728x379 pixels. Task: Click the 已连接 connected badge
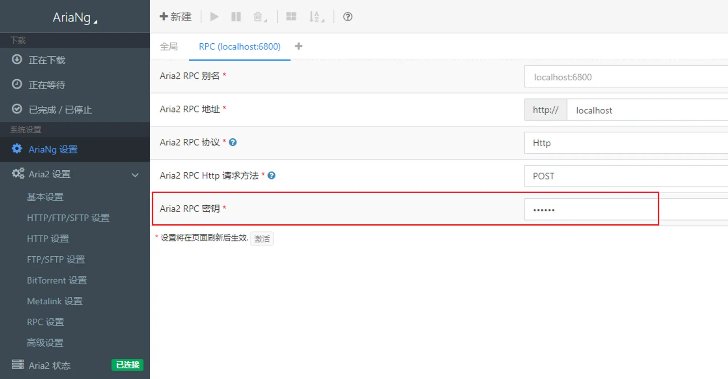click(x=127, y=365)
